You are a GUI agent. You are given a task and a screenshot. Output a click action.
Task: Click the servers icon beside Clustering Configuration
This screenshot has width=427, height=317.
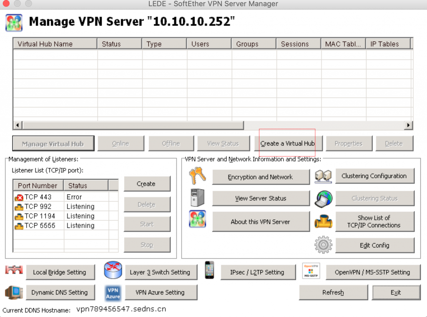point(323,176)
